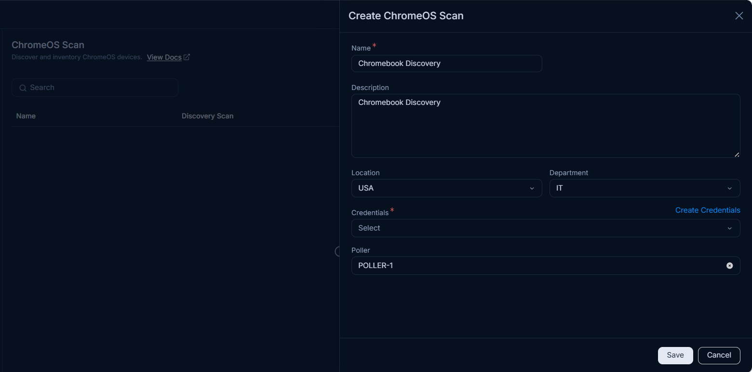Click the Discovery Scan column header

(207, 116)
